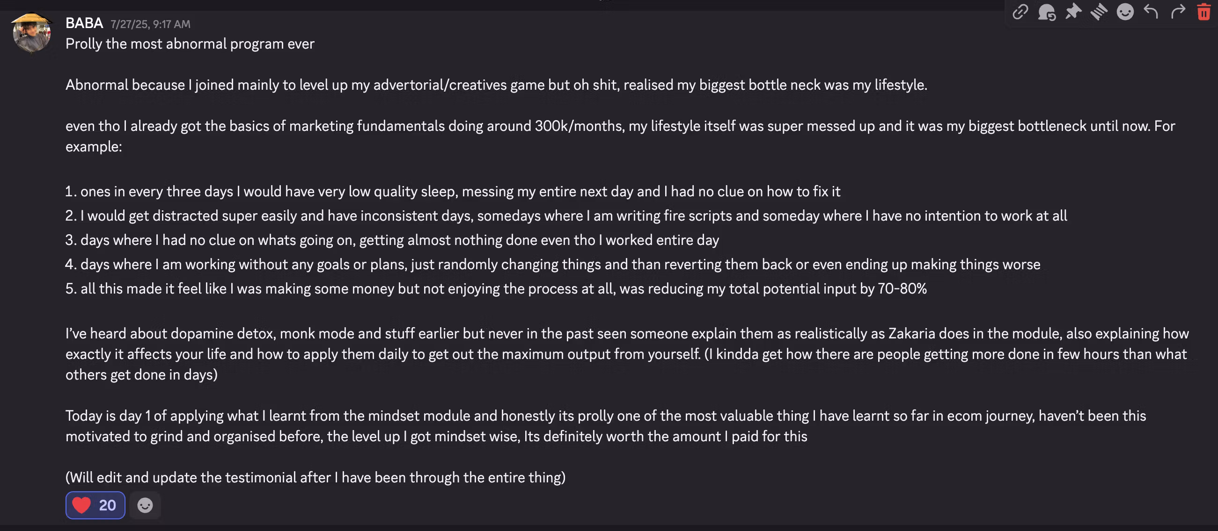The image size is (1218, 531).
Task: Open BABA's profile picture avatar
Action: pos(32,33)
